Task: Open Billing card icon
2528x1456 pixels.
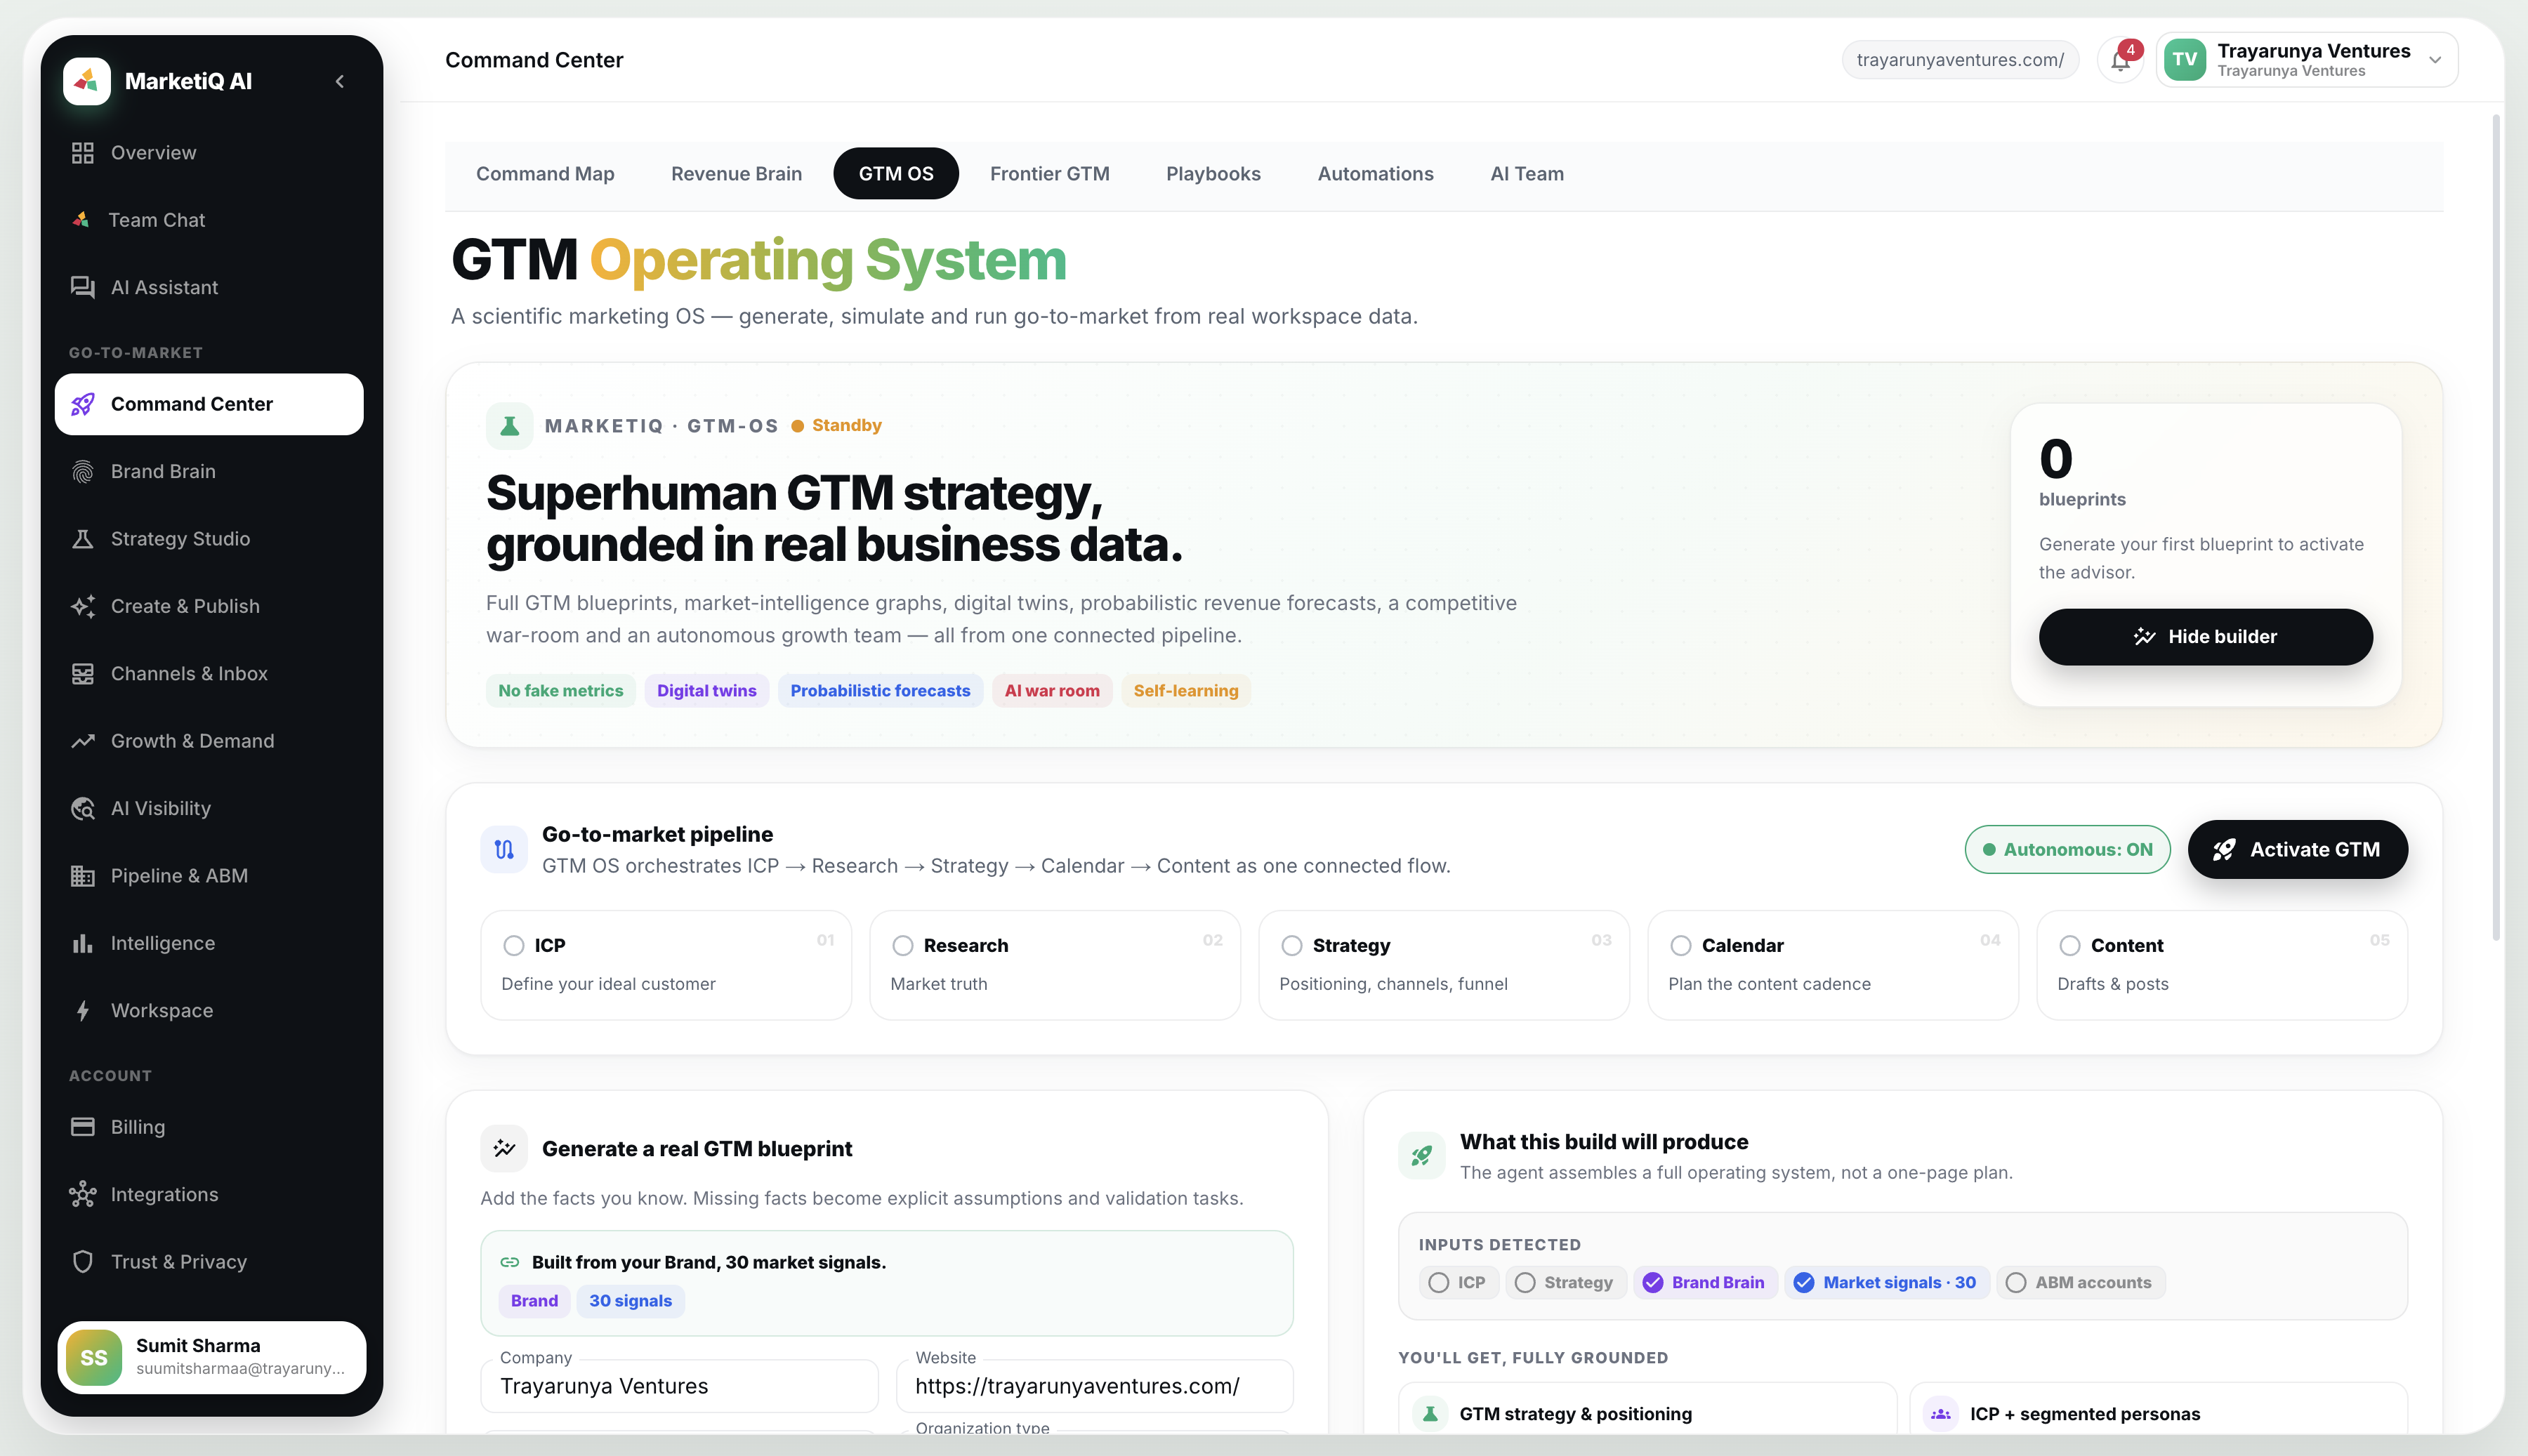Action: (83, 1127)
